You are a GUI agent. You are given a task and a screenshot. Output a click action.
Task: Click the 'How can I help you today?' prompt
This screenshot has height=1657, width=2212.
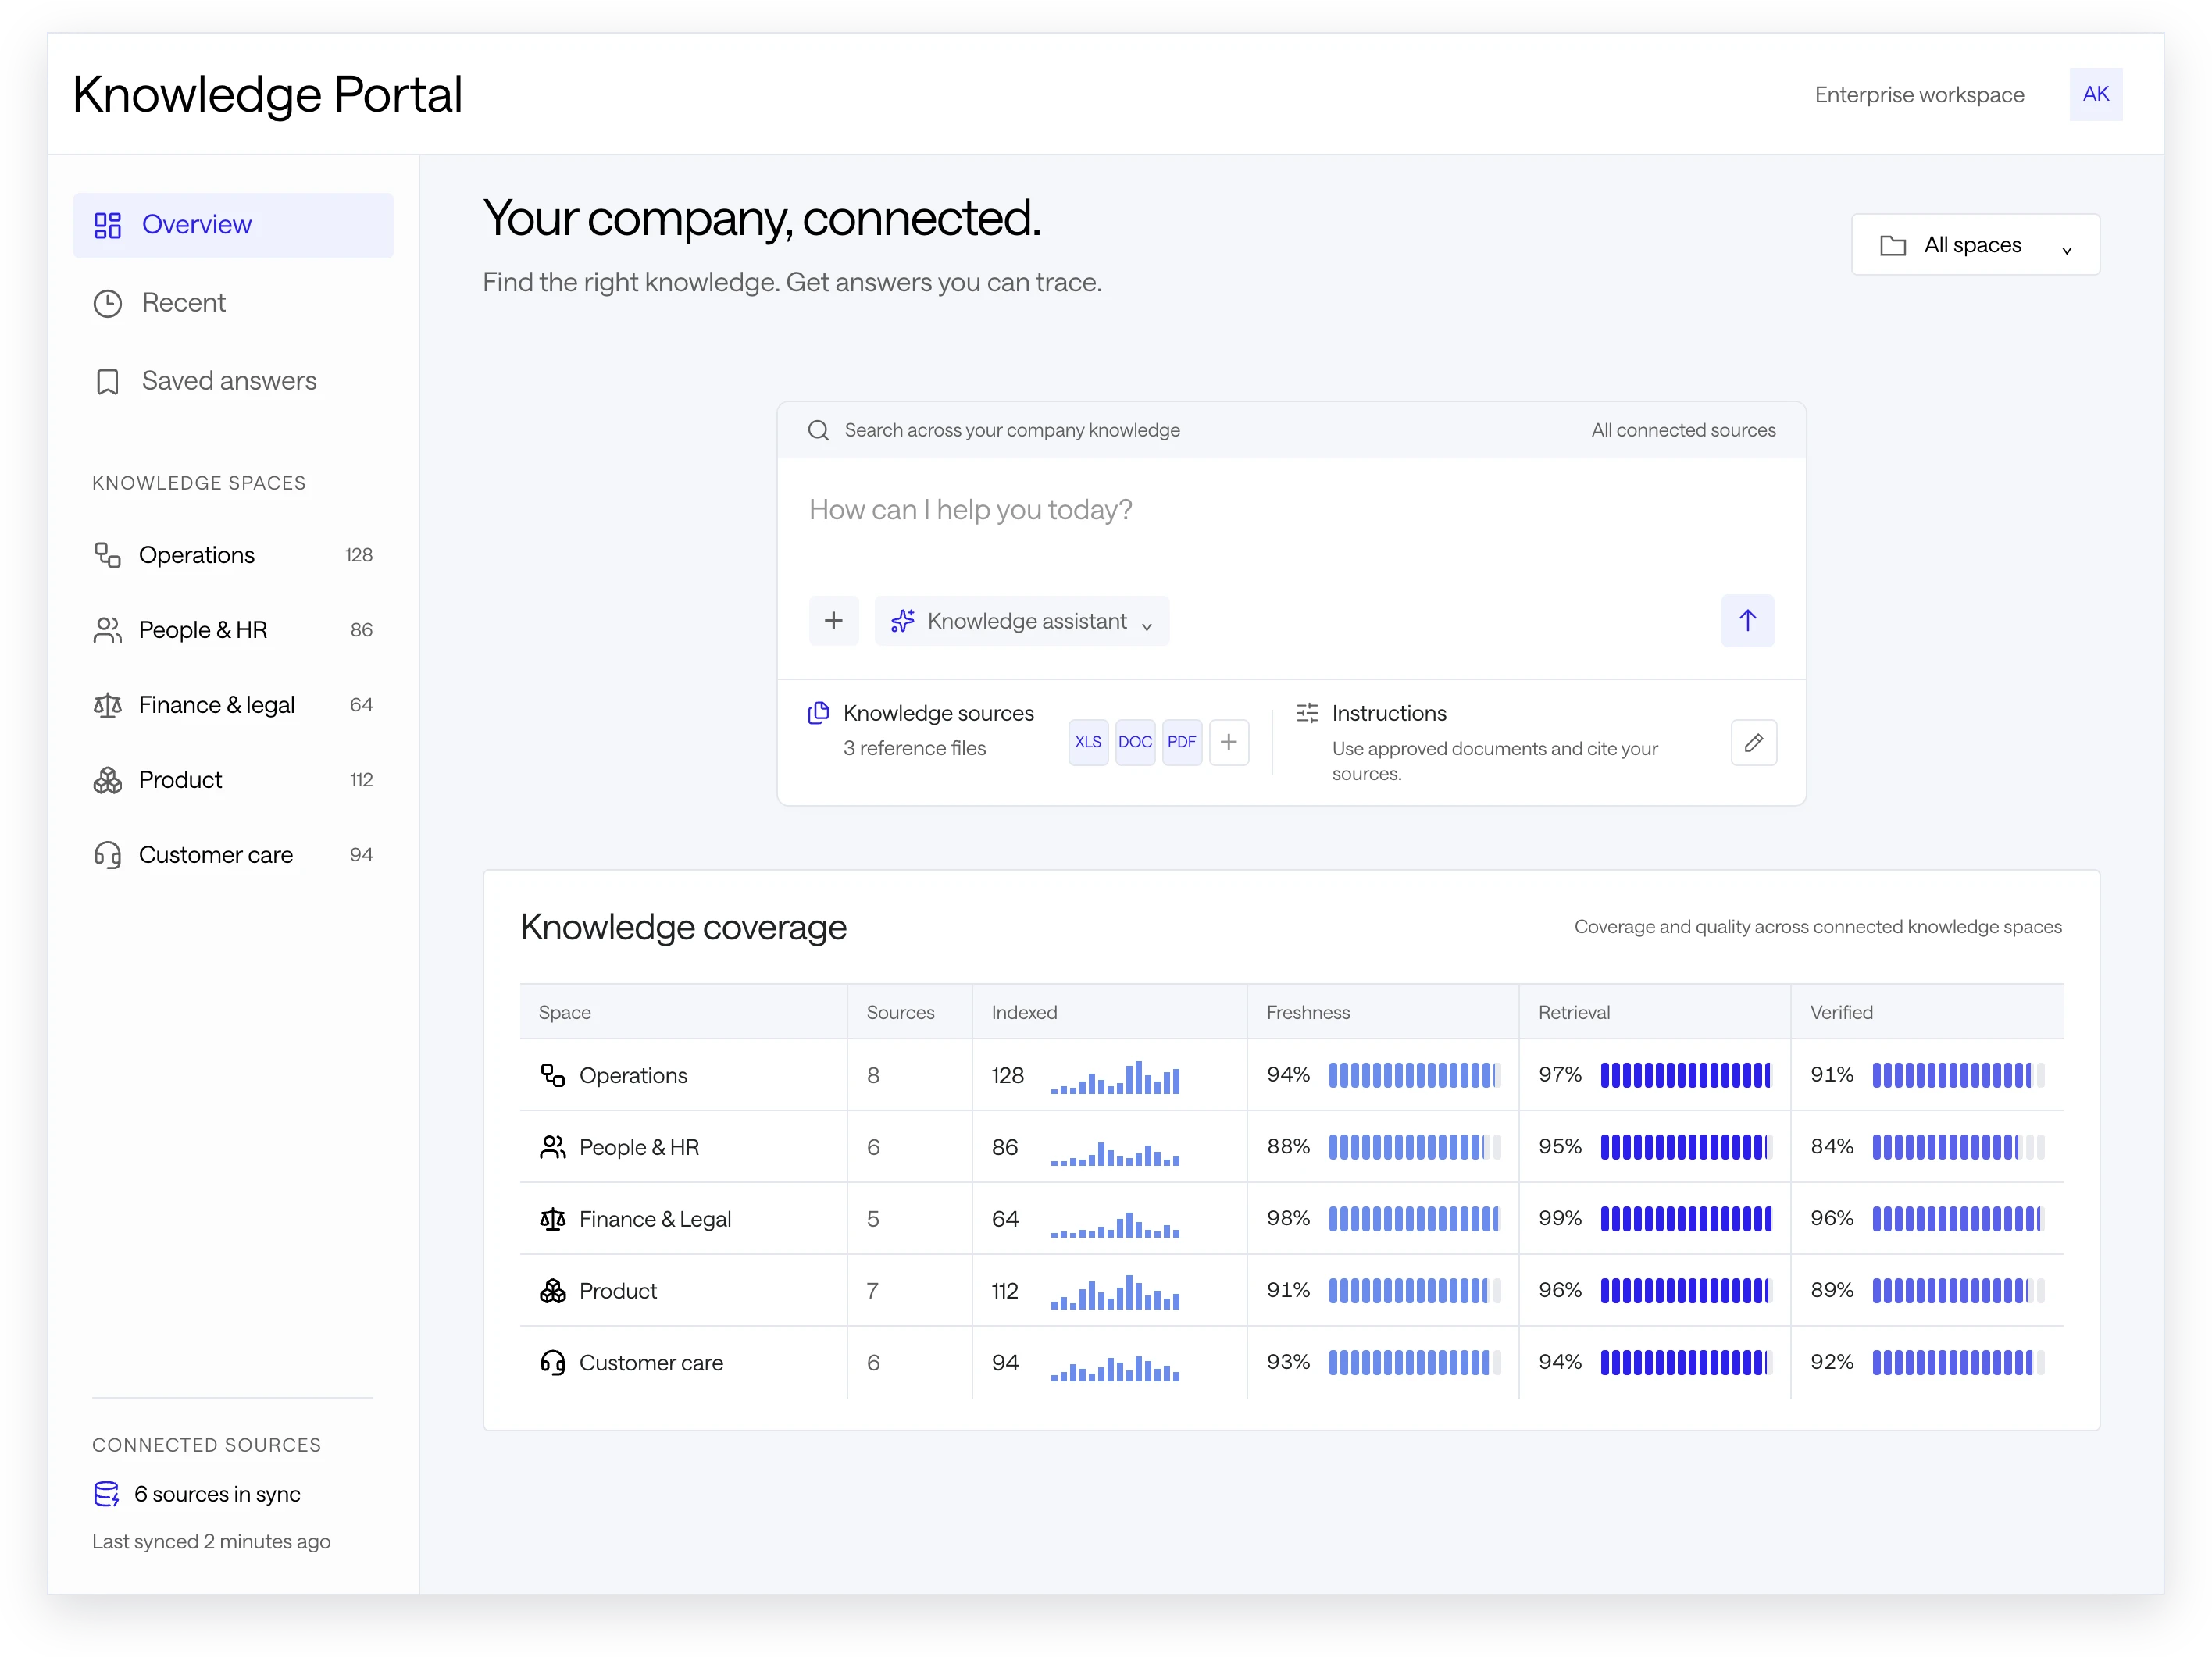(970, 510)
